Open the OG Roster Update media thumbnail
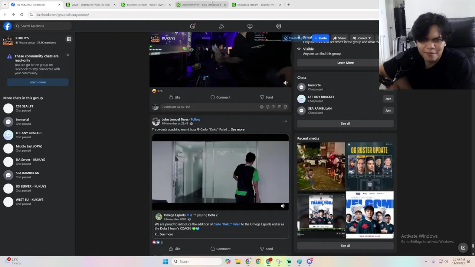475x267 pixels. tap(370, 166)
